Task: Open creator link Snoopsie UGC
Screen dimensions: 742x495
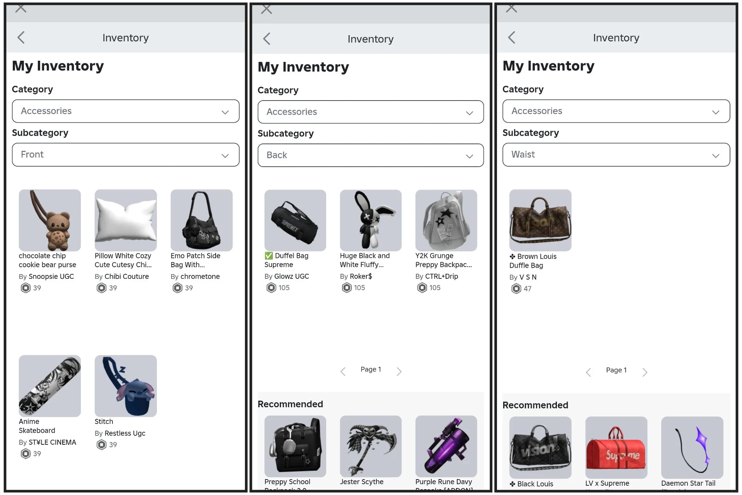Action: click(51, 277)
